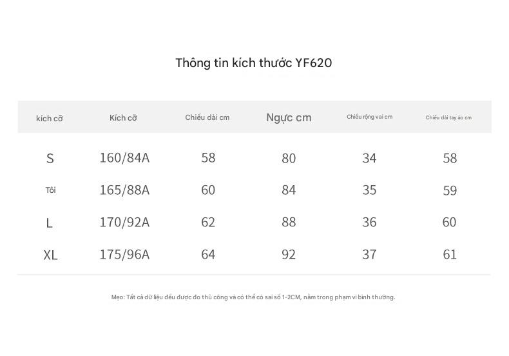Select shoulder width 35 in the Tôi row
This screenshot has height=356, width=509.
point(369,190)
